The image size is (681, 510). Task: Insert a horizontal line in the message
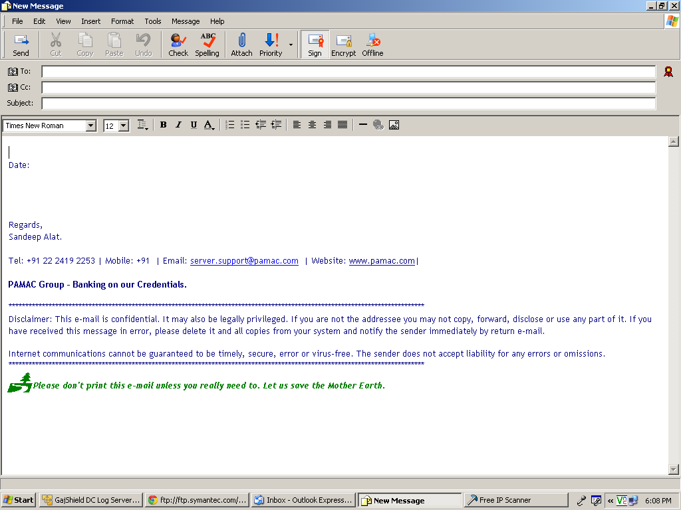[x=362, y=125]
